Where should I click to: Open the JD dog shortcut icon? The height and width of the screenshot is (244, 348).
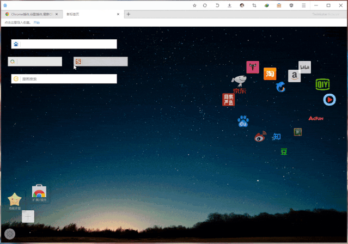(x=239, y=84)
